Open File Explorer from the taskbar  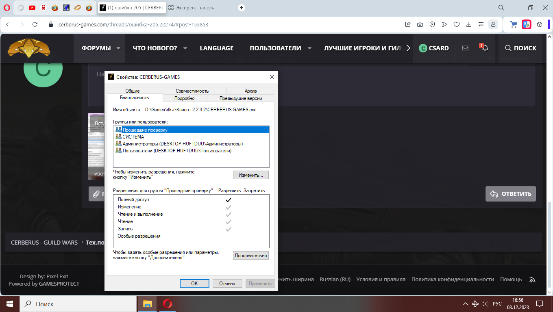click(147, 304)
